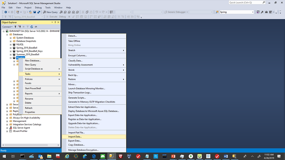
Task: Open the Spring search combo box dropdown
Action: pyautogui.click(x=253, y=12)
